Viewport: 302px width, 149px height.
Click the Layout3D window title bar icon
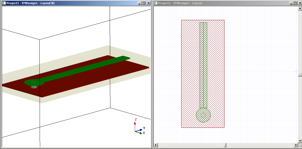coord(4,3)
